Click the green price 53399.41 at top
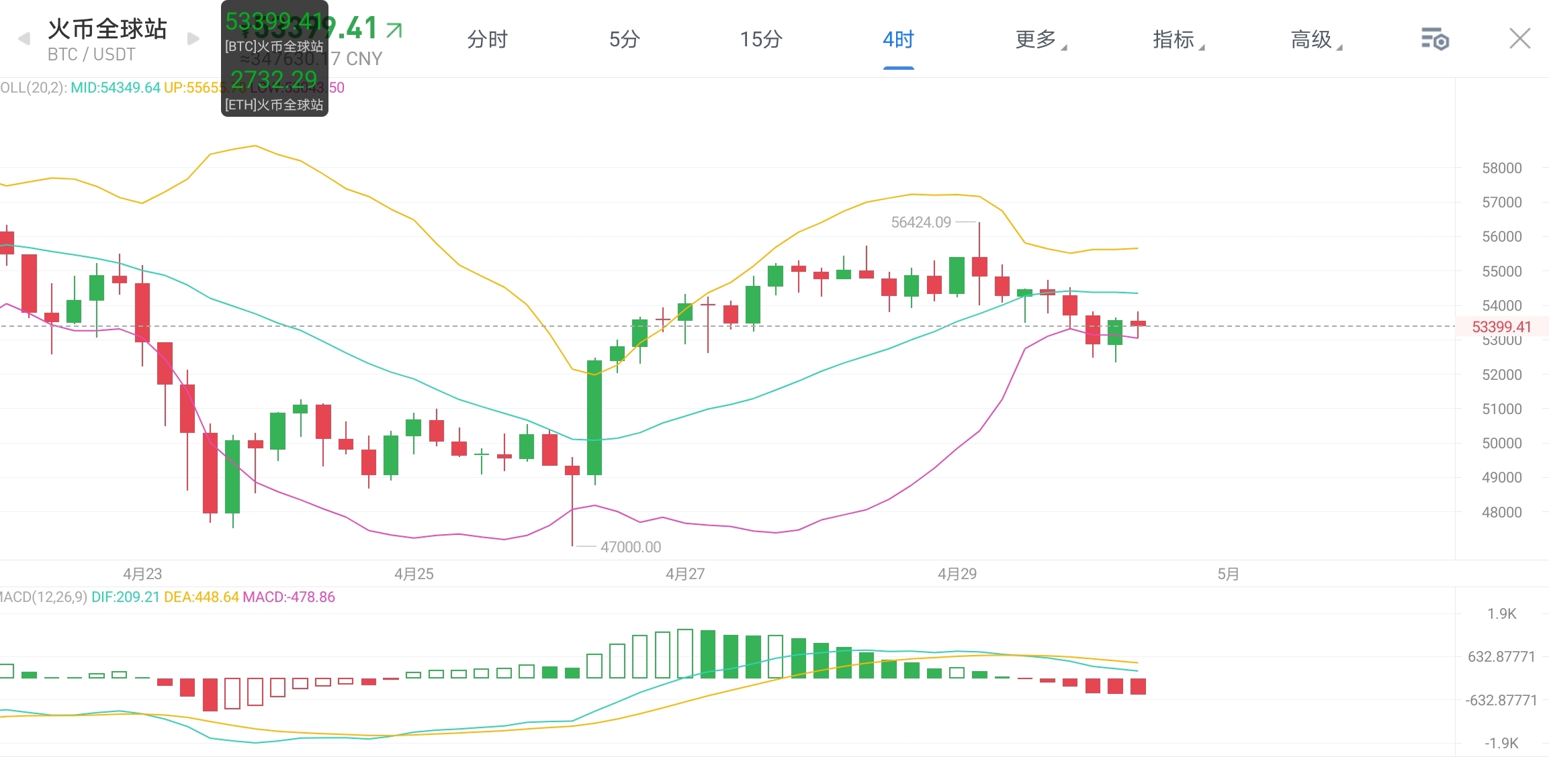Image resolution: width=1549 pixels, height=757 pixels. coord(312,28)
